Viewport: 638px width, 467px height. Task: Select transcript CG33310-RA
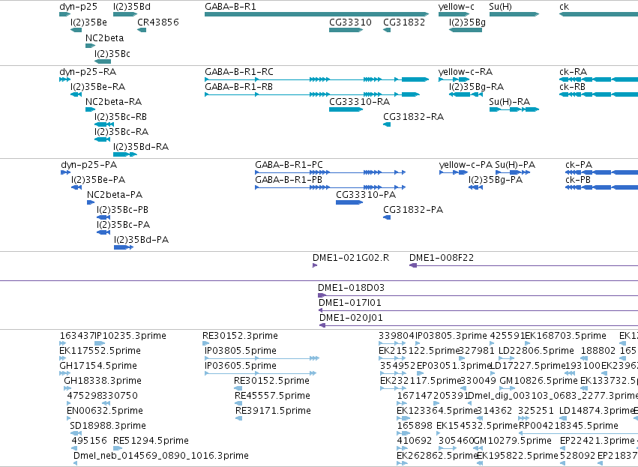click(346, 109)
